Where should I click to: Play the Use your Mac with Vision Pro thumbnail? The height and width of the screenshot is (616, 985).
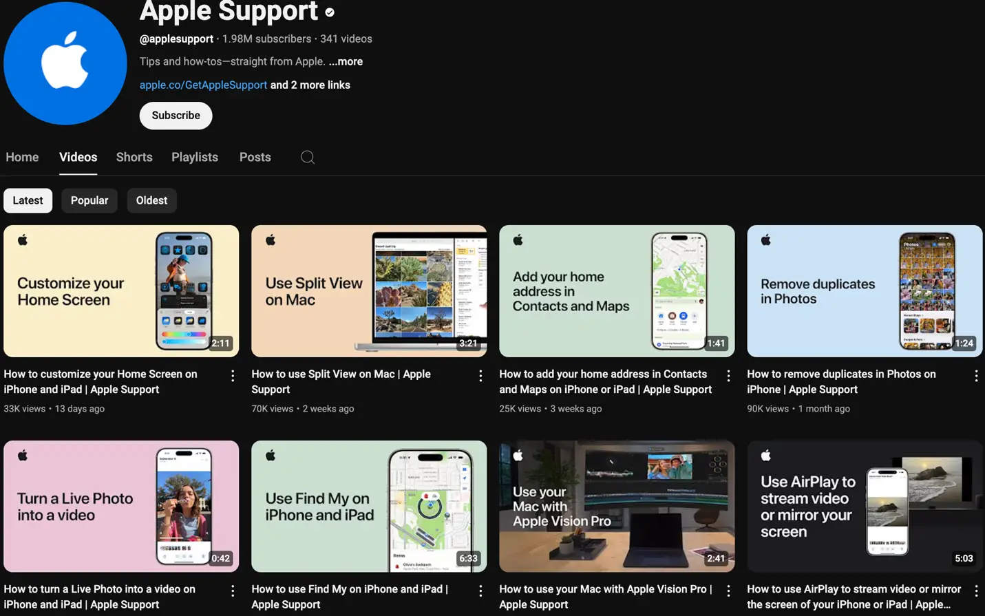[617, 506]
